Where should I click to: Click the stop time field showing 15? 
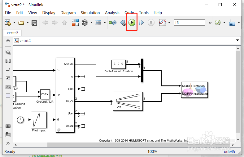click(x=190, y=23)
